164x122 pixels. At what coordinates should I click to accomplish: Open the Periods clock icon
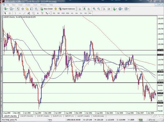coord(120,9)
